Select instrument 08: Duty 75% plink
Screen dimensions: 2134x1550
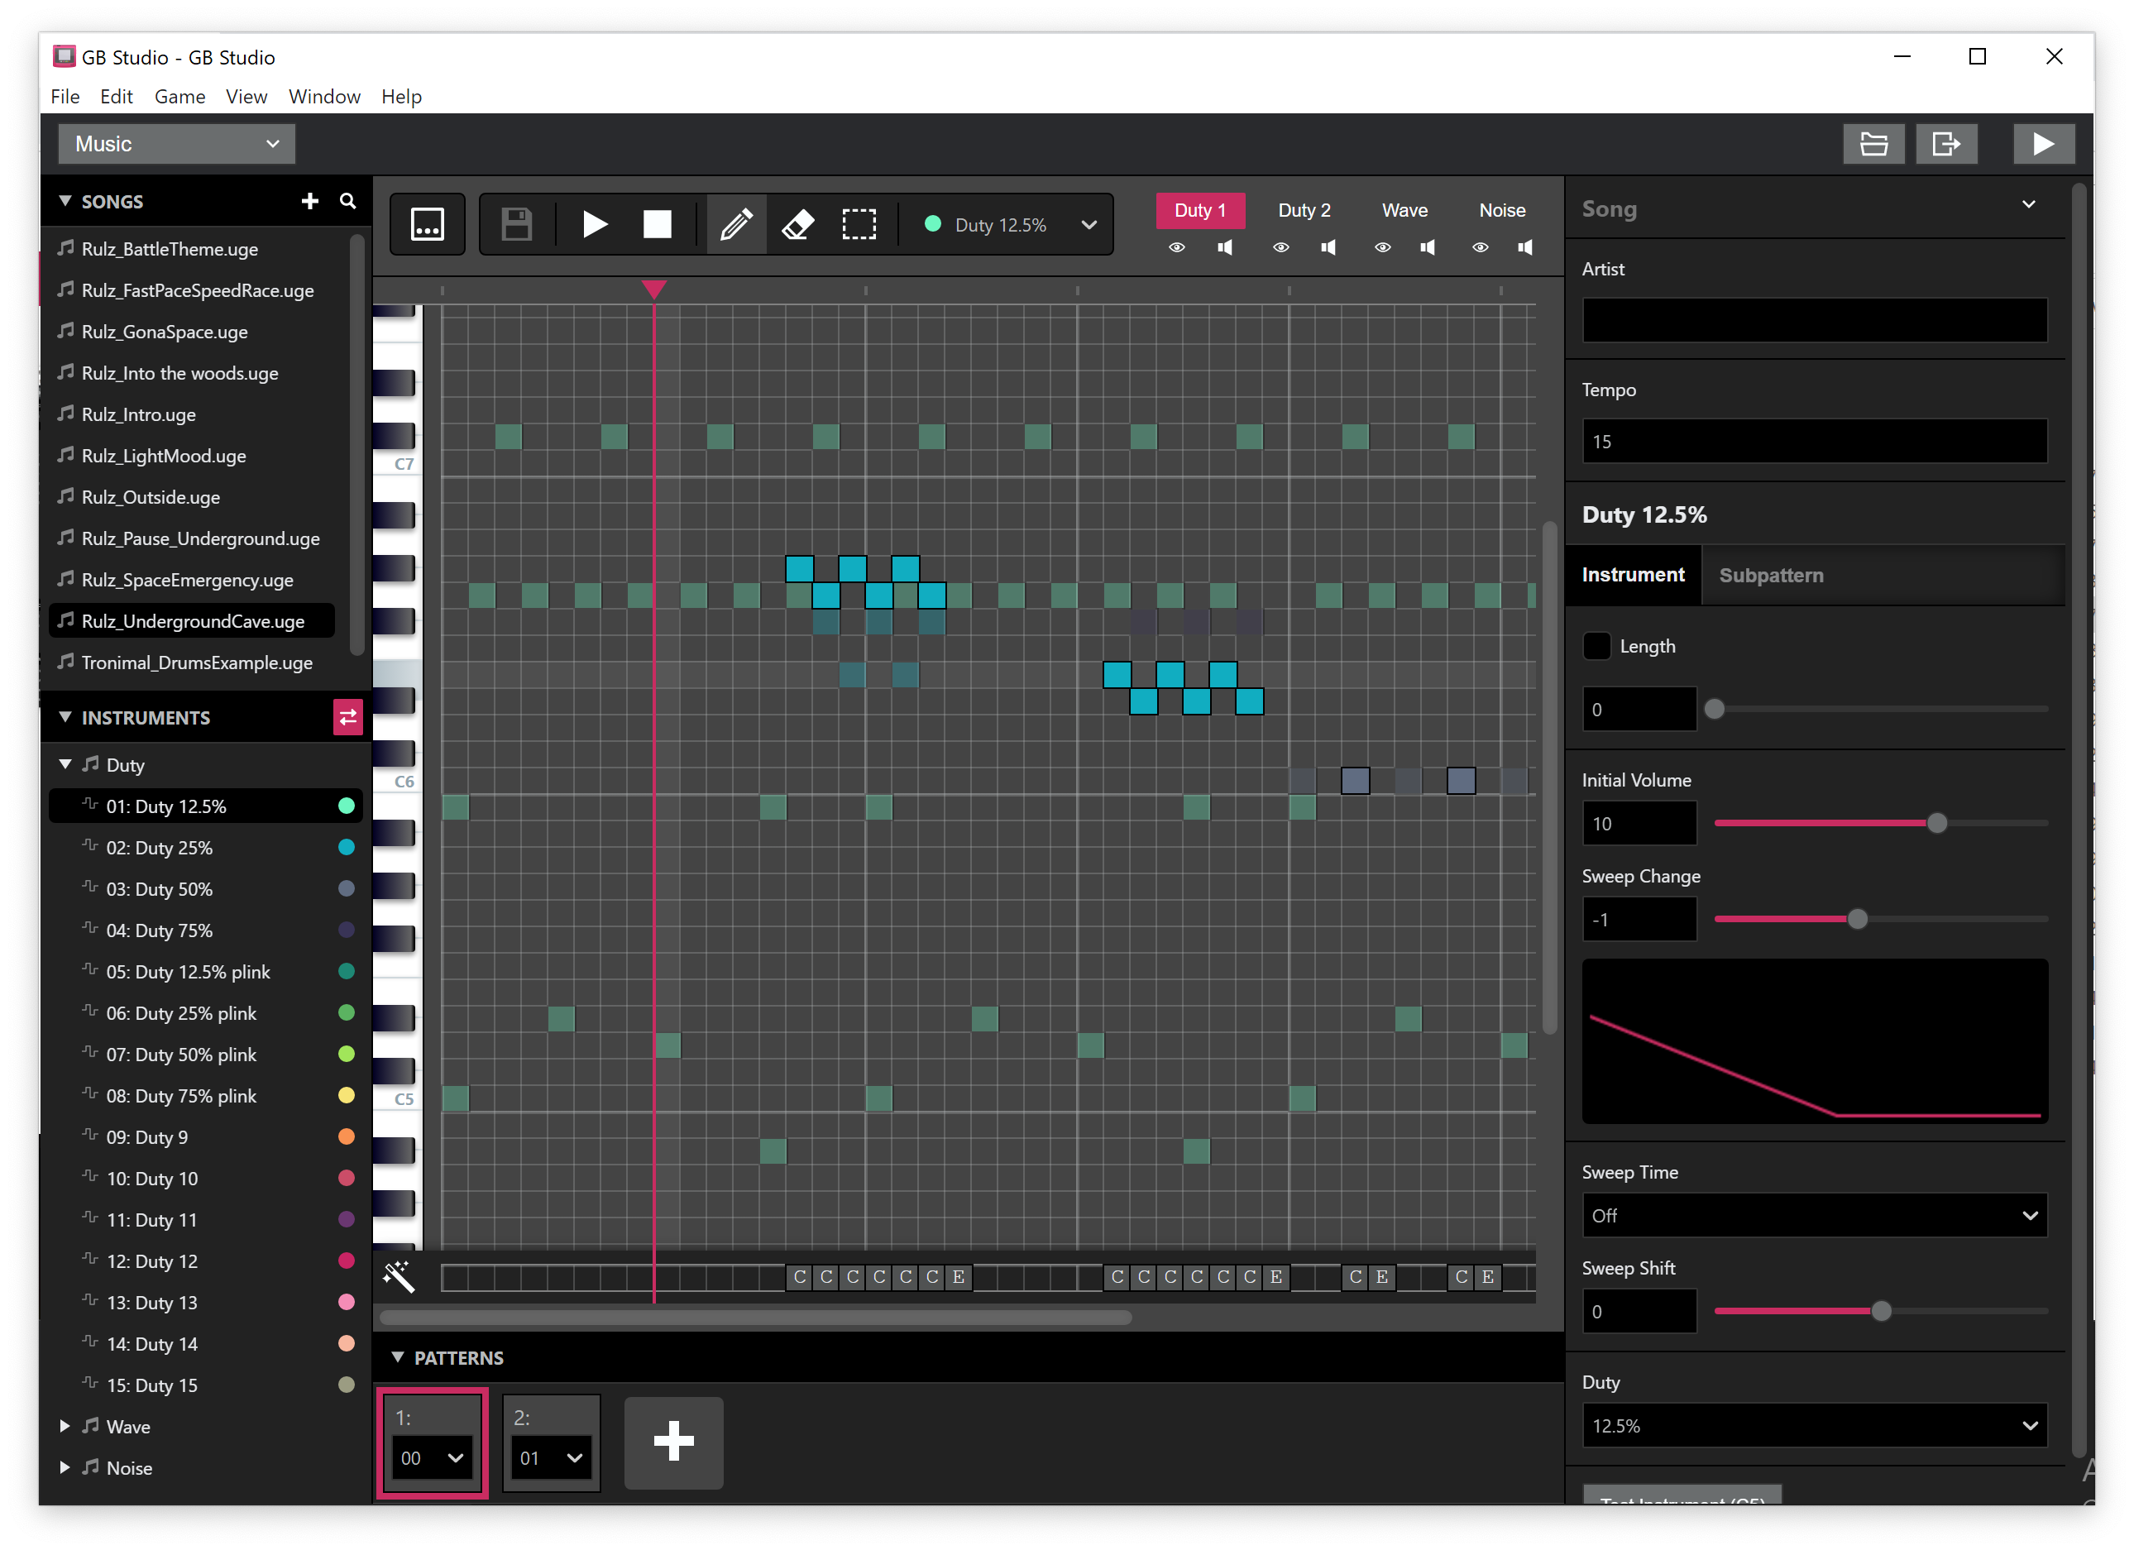point(205,1095)
